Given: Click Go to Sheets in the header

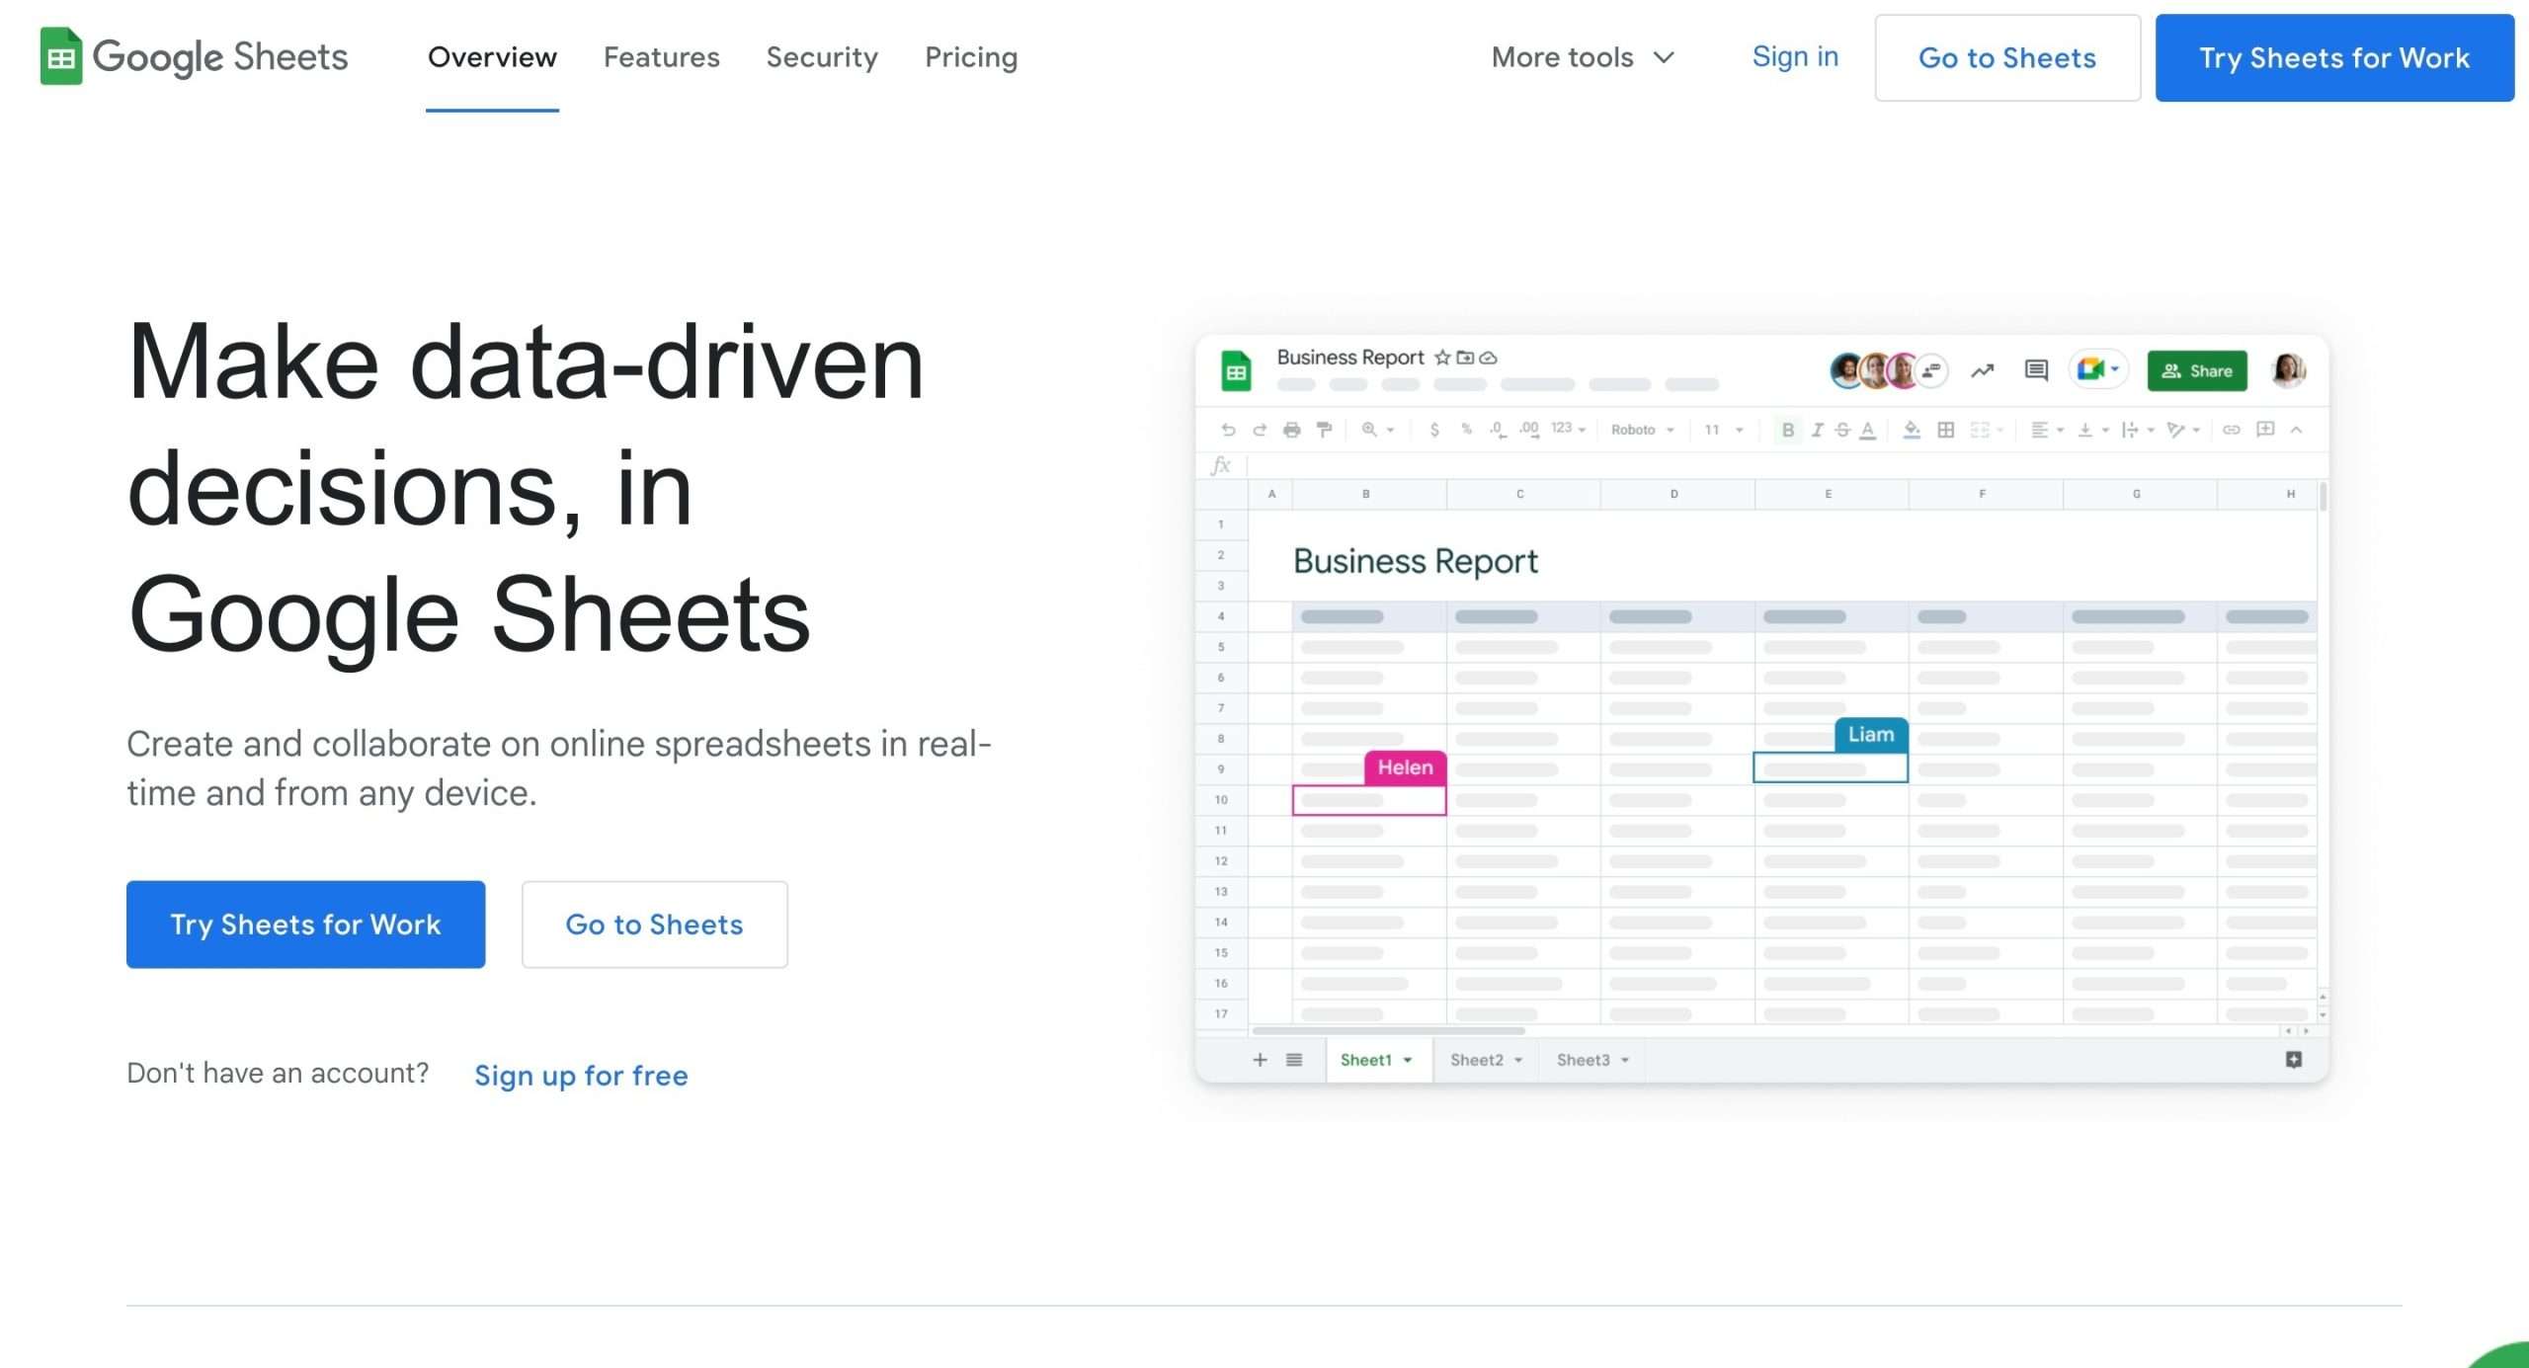Looking at the screenshot, I should pos(2007,57).
